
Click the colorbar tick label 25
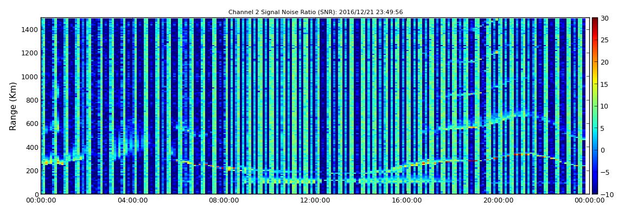(604, 40)
